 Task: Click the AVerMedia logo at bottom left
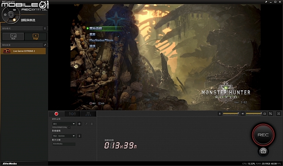point(9,164)
